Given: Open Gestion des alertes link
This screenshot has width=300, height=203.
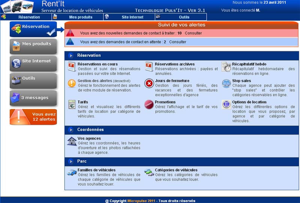Looking at the screenshot, I should pyautogui.click(x=95, y=81).
